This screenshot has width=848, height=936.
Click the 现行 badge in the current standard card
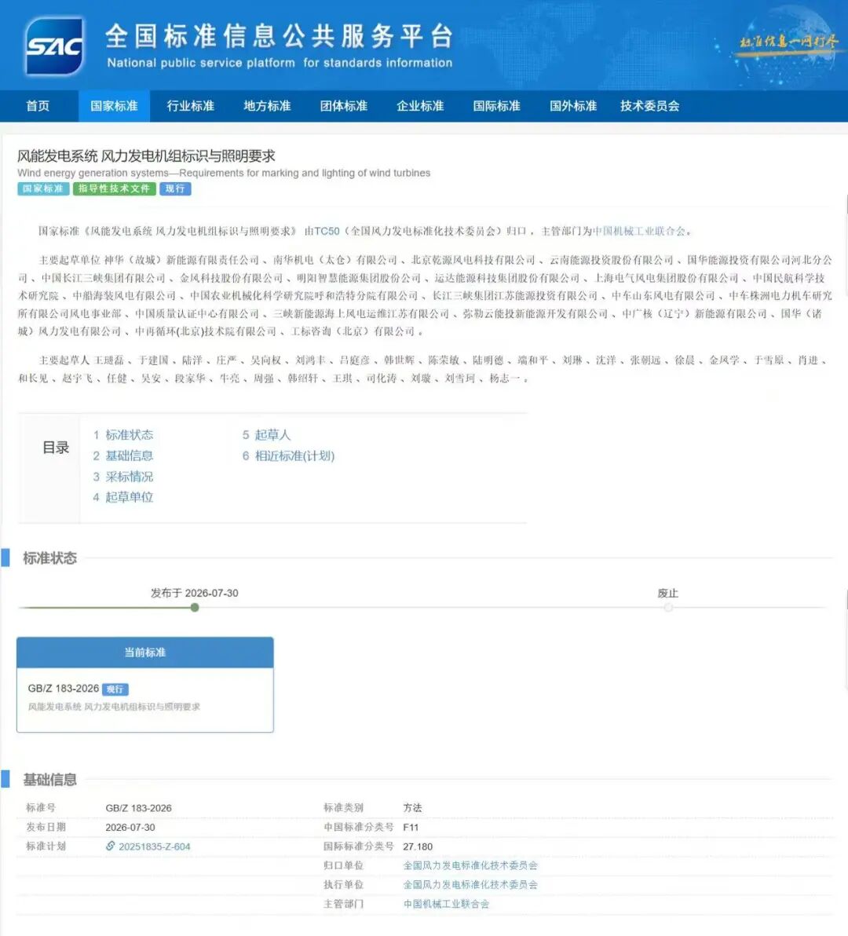pyautogui.click(x=115, y=689)
